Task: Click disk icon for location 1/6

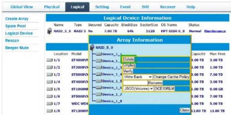Action: pos(50,96)
